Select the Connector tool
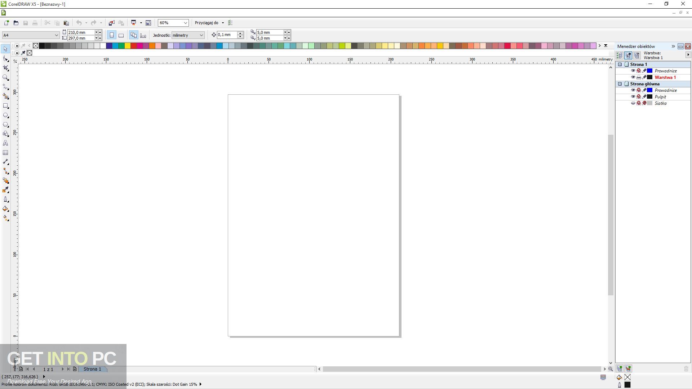The height and width of the screenshot is (389, 692). pos(5,171)
